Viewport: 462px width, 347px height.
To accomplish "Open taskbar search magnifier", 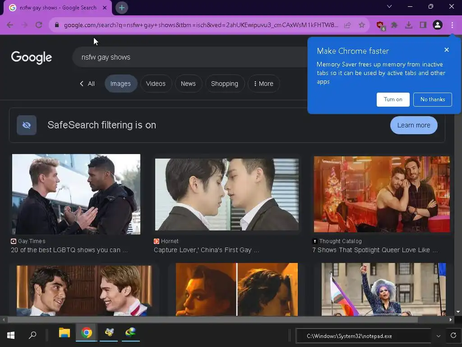I will coord(32,335).
